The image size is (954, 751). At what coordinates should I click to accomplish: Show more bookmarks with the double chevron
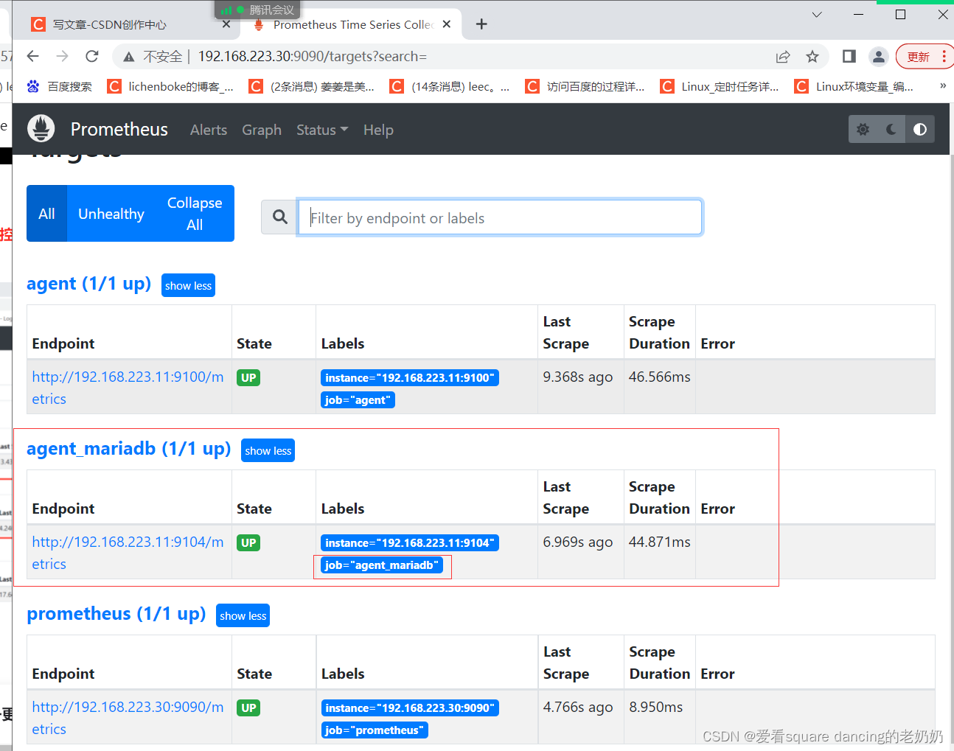pyautogui.click(x=943, y=86)
